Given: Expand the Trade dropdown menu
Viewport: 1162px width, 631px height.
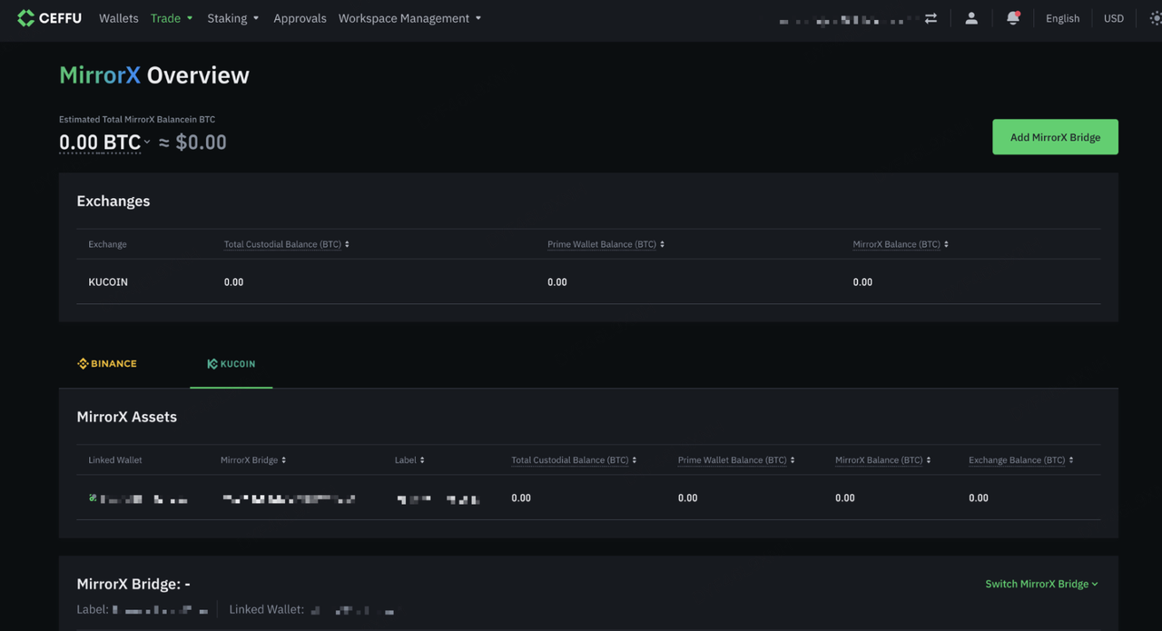Looking at the screenshot, I should click(x=172, y=18).
